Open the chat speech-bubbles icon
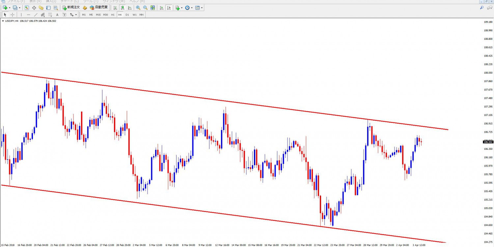This screenshot has width=494, height=247. pos(490,8)
